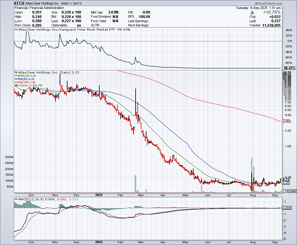Click the black MACD line marker in lower panel
This screenshot has width=297, height=245.
(x=16, y=199)
